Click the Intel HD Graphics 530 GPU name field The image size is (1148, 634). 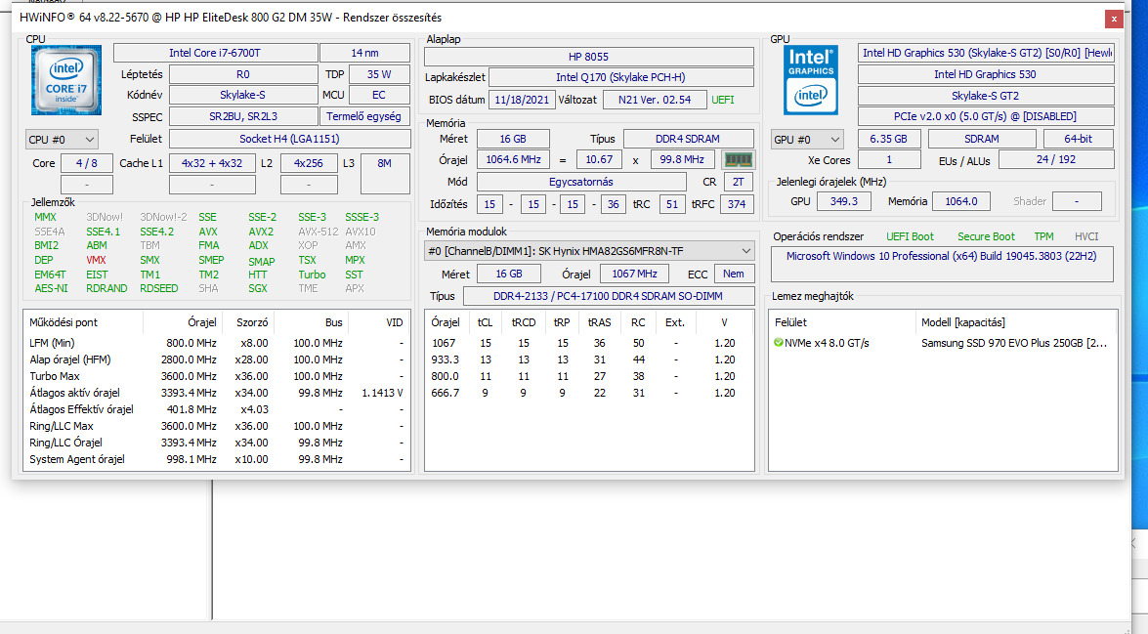986,74
